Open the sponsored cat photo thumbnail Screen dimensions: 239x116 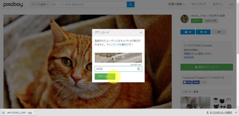click(195, 103)
